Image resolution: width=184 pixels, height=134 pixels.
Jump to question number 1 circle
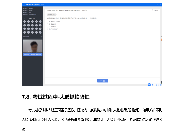(x=25, y=22)
